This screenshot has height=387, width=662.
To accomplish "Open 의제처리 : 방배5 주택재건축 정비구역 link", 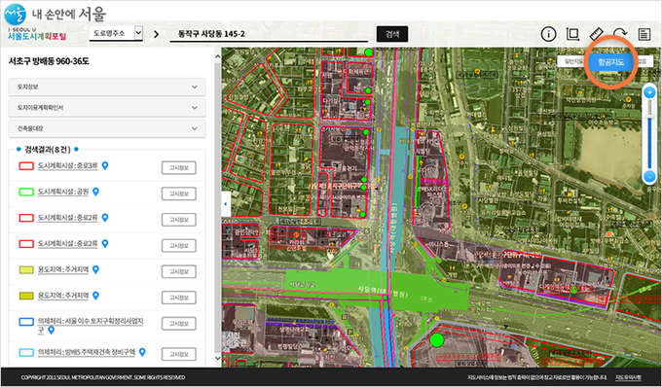I will click(x=86, y=352).
